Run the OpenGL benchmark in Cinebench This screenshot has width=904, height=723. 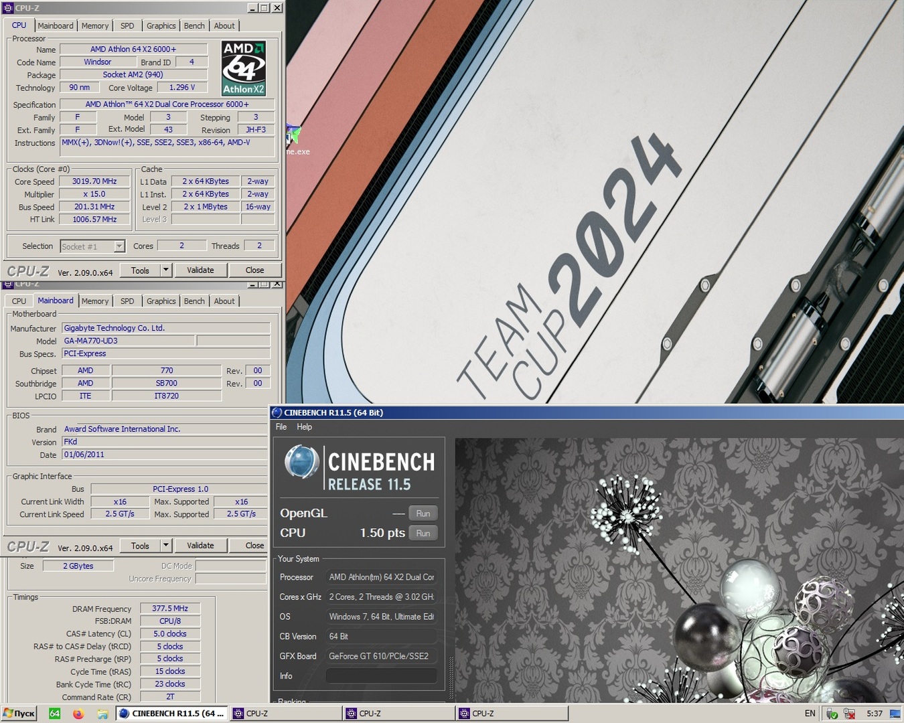(423, 513)
